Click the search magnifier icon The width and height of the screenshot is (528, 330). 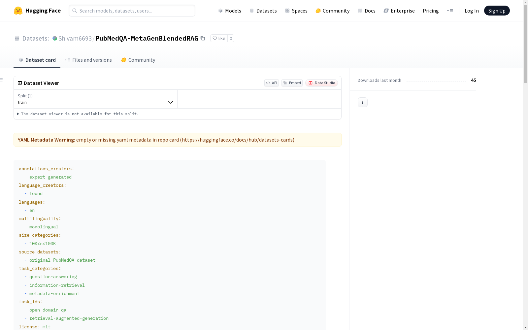(x=75, y=11)
